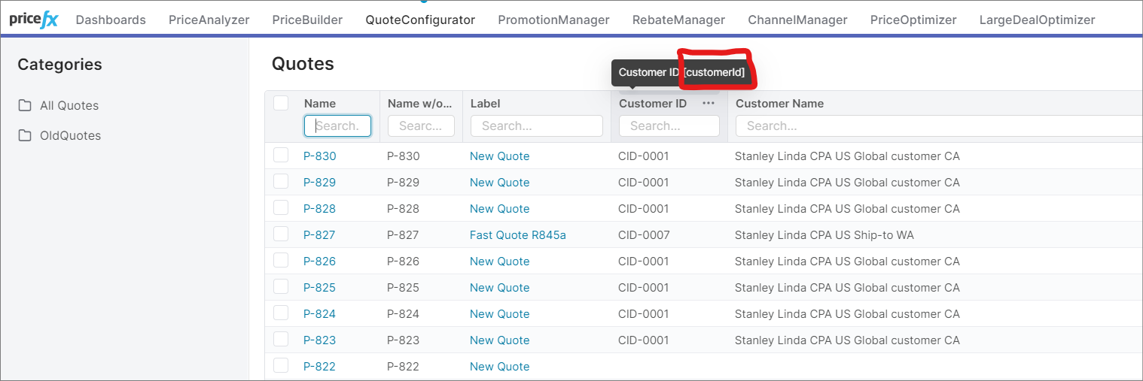Image resolution: width=1143 pixels, height=381 pixels.
Task: Click the Customer Name search box
Action: click(934, 126)
